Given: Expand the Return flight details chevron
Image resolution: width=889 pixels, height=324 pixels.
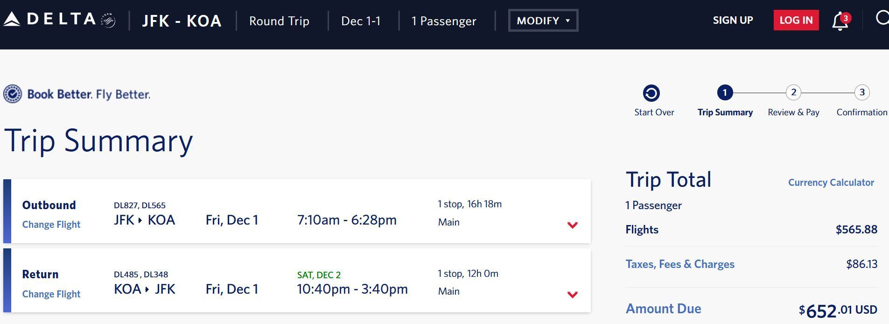Looking at the screenshot, I should coord(572,295).
